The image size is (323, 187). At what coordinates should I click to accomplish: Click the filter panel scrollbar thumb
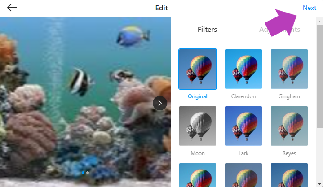(x=319, y=77)
